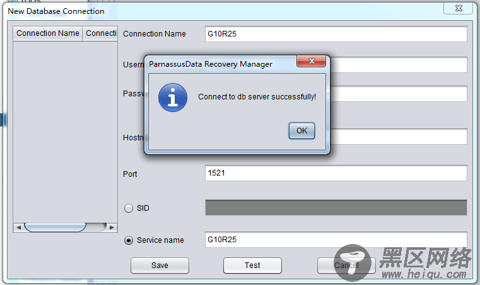Click the Username field right of dialog

[398, 65]
